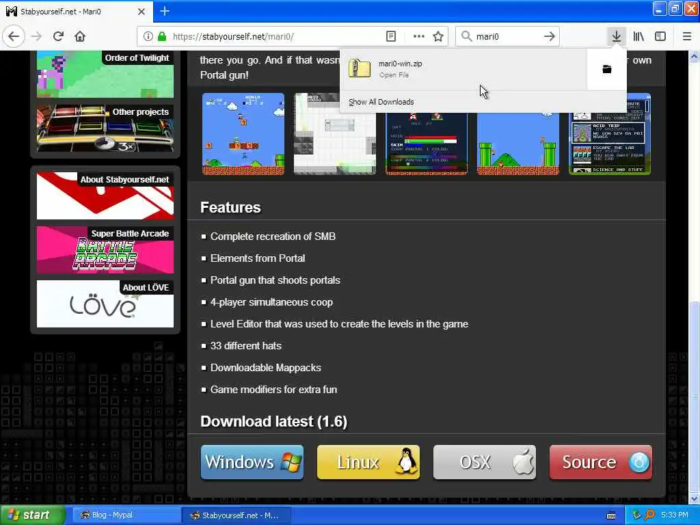Viewport: 700px width, 525px height.
Task: Click the vertical scrollbar thumb
Action: click(x=695, y=397)
